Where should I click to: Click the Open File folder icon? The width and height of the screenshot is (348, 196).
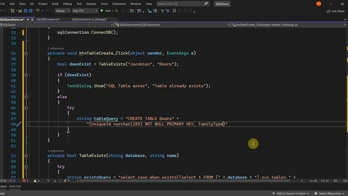[x=20, y=11]
